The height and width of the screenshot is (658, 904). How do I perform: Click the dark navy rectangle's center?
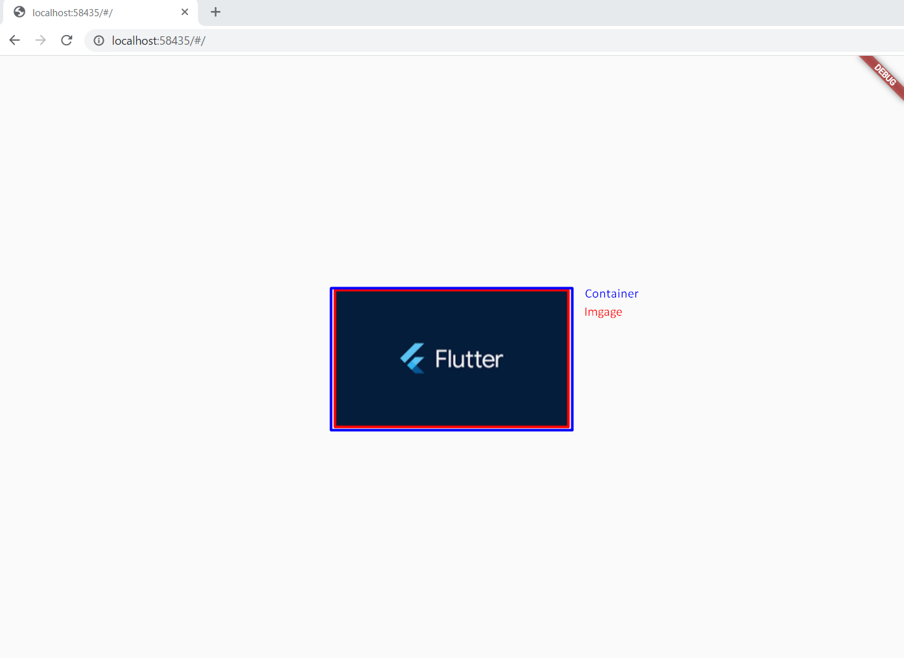451,359
